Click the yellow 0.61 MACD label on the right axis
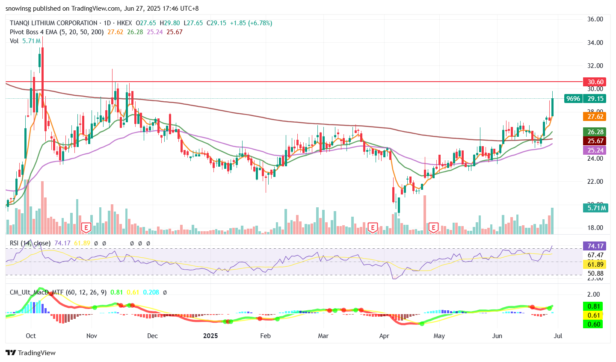This screenshot has width=616, height=362. point(594,315)
